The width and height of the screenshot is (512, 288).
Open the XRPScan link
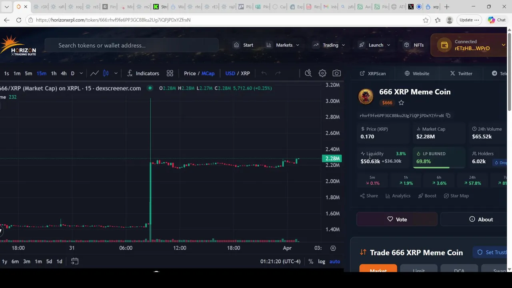click(x=373, y=74)
